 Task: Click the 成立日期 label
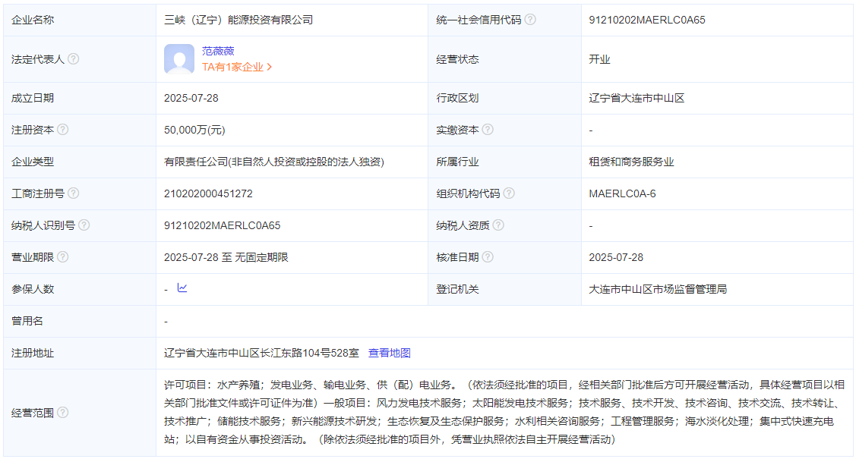32,98
